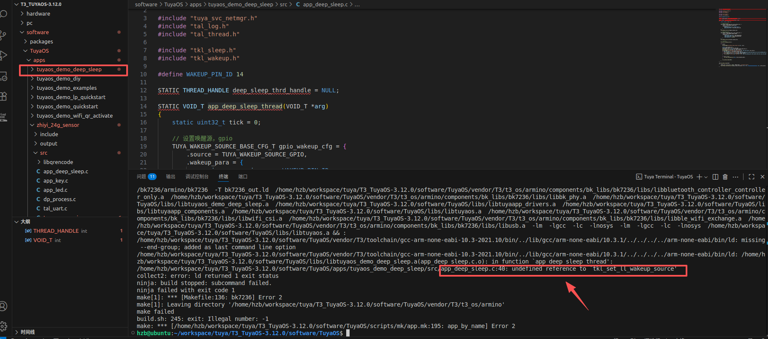
Task: Kill terminal with the trash icon
Action: [x=725, y=177]
